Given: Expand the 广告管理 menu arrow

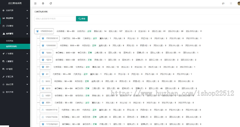Looking at the screenshot, I should 27,54.
